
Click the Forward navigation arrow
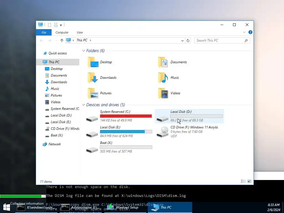pyautogui.click(x=49, y=40)
